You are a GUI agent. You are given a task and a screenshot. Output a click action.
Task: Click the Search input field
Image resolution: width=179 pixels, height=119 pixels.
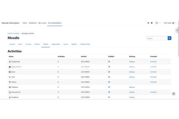click(157, 38)
